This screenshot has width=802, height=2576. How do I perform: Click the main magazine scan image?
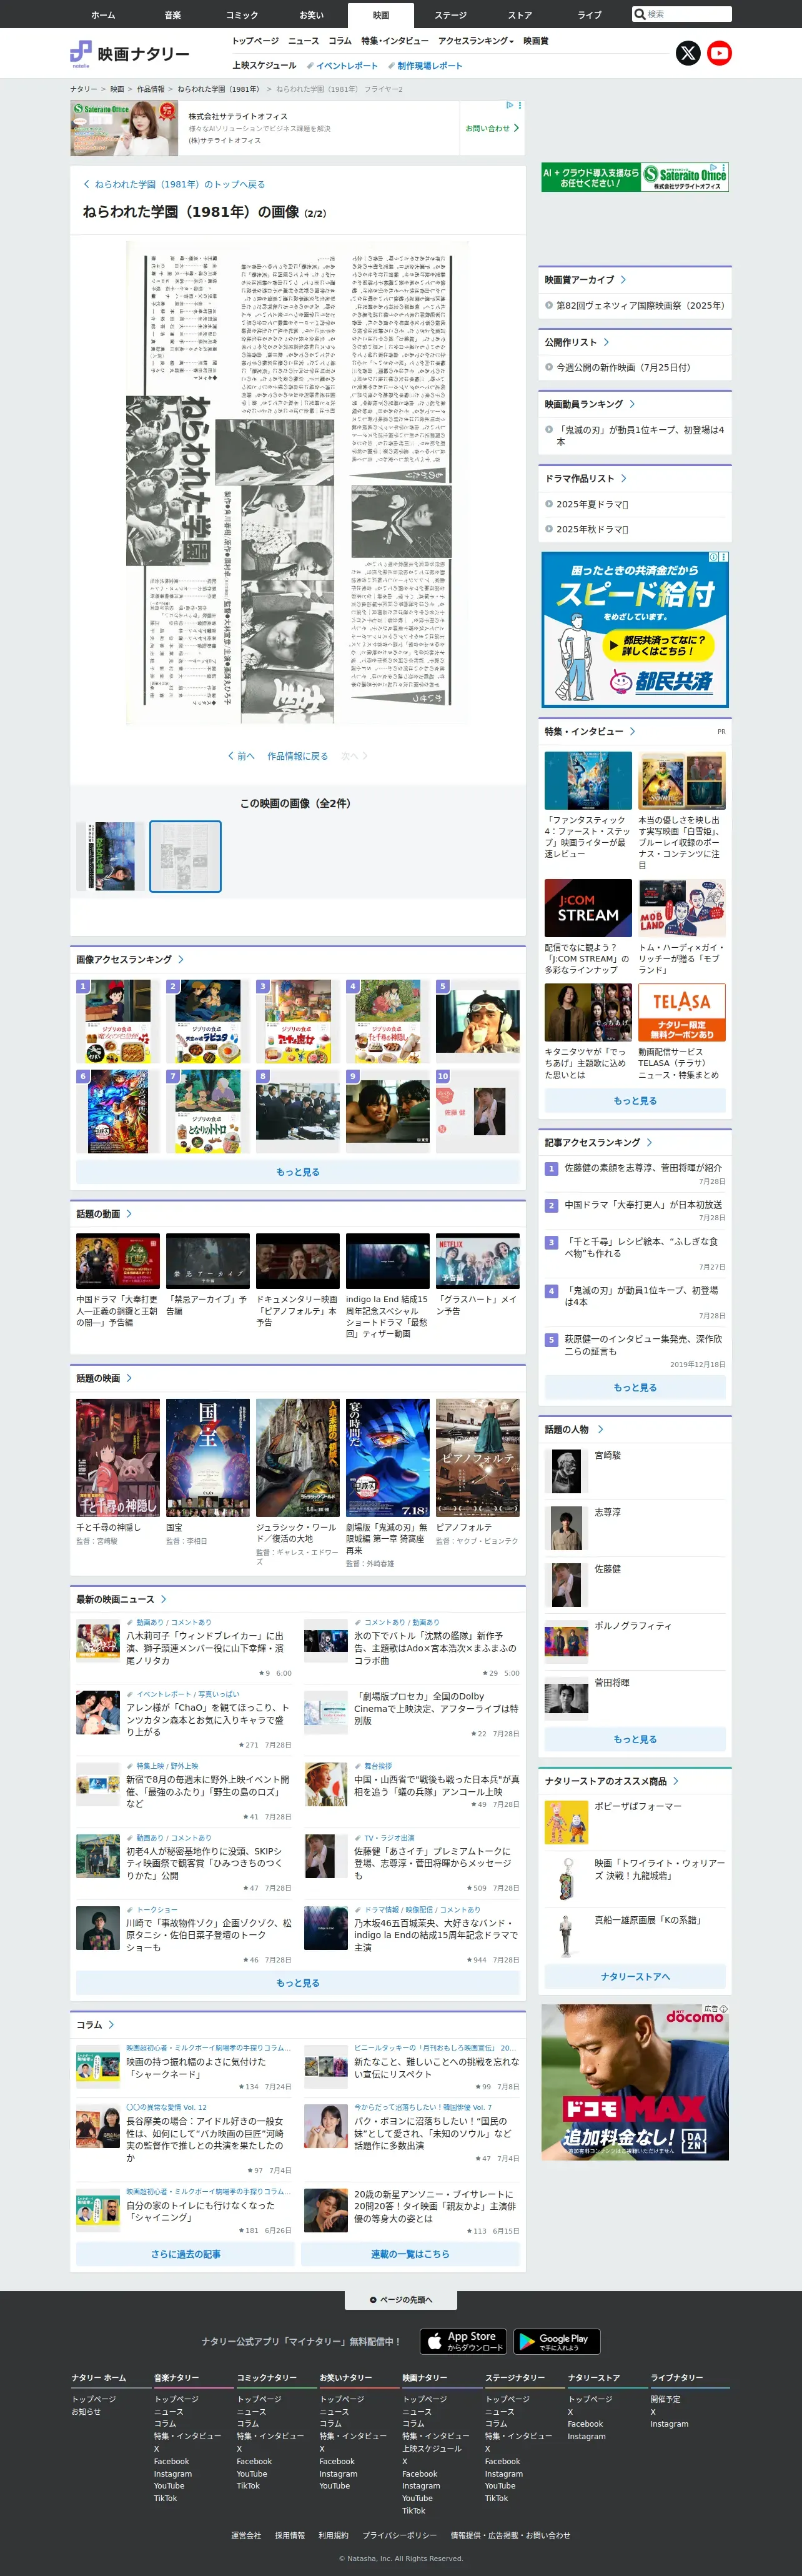tap(298, 482)
